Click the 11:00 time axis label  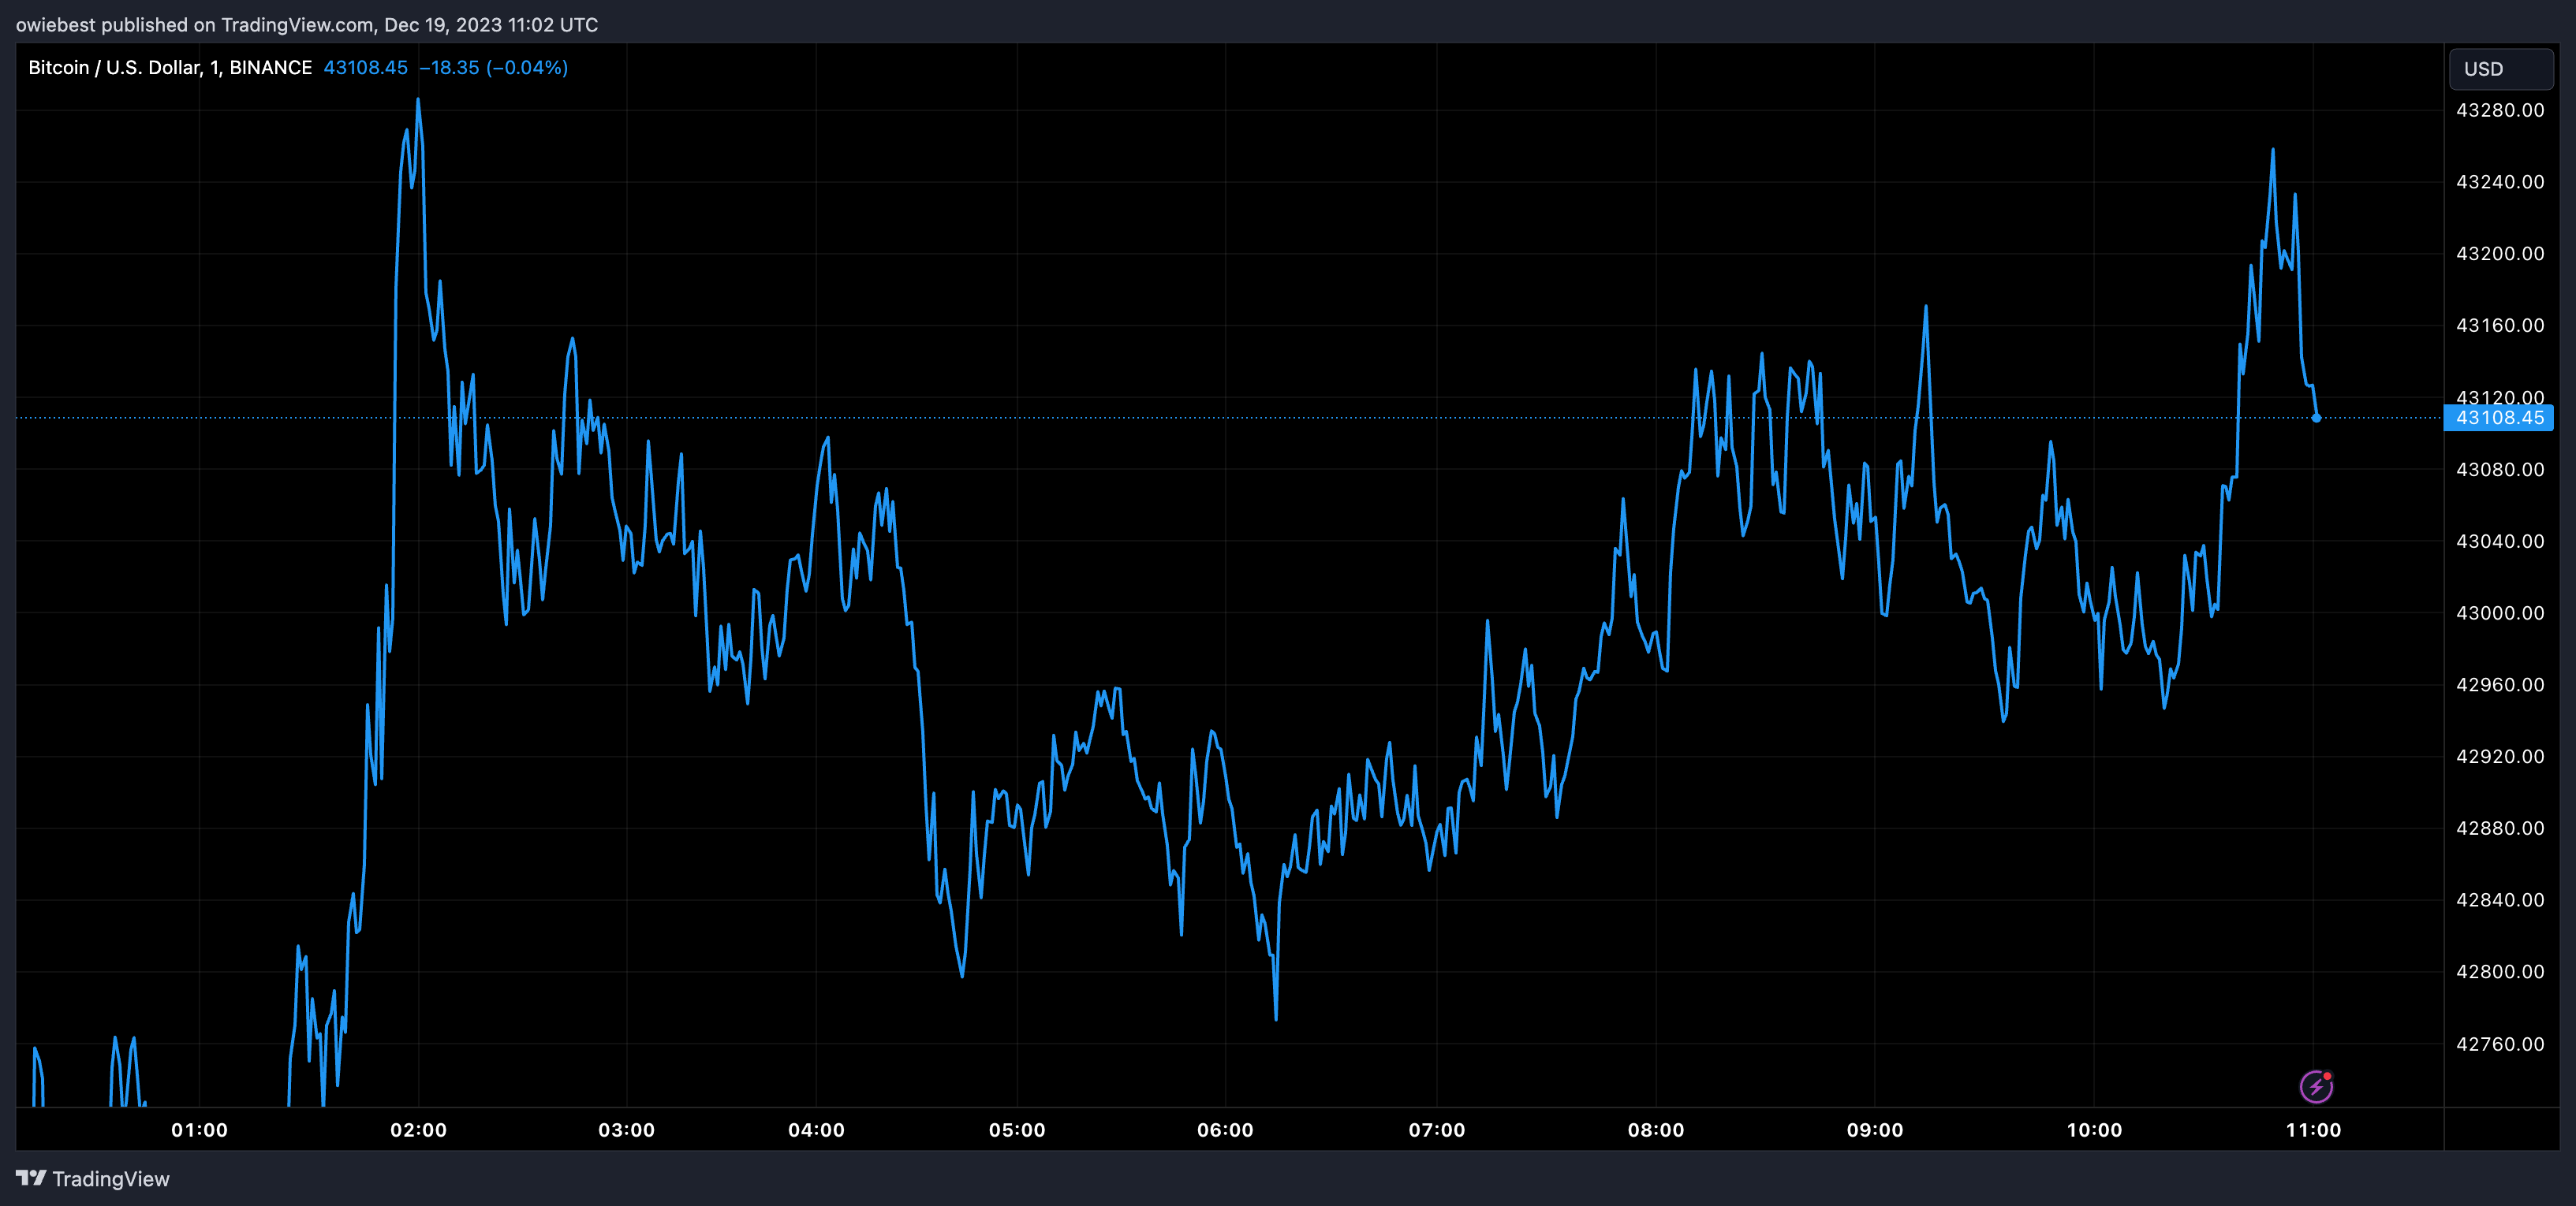coord(2313,1130)
